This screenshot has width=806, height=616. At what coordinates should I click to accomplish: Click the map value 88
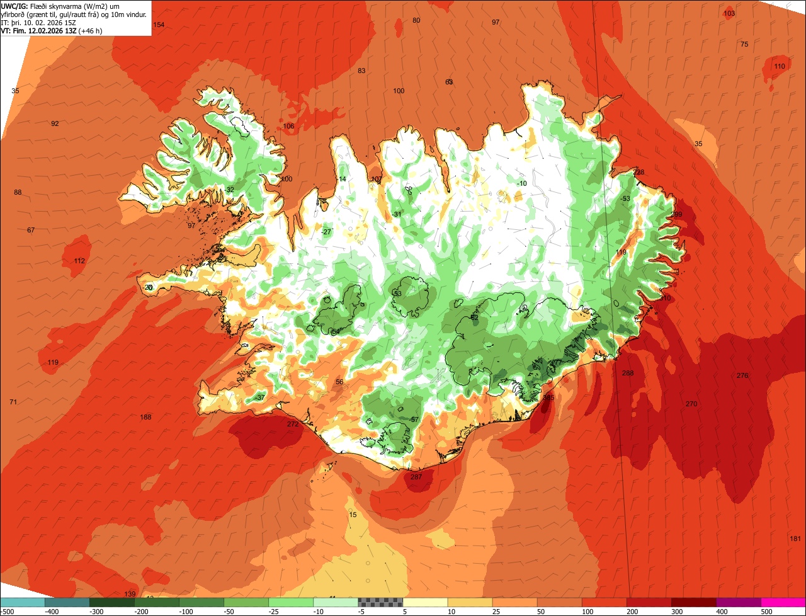(x=18, y=192)
